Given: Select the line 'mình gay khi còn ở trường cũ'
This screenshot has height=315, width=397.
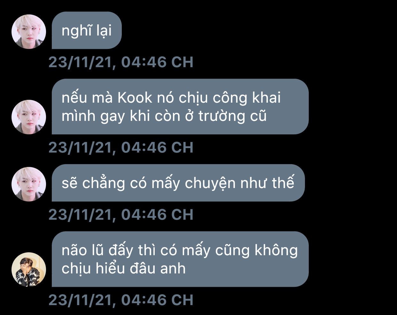Looking at the screenshot, I should pyautogui.click(x=164, y=116).
